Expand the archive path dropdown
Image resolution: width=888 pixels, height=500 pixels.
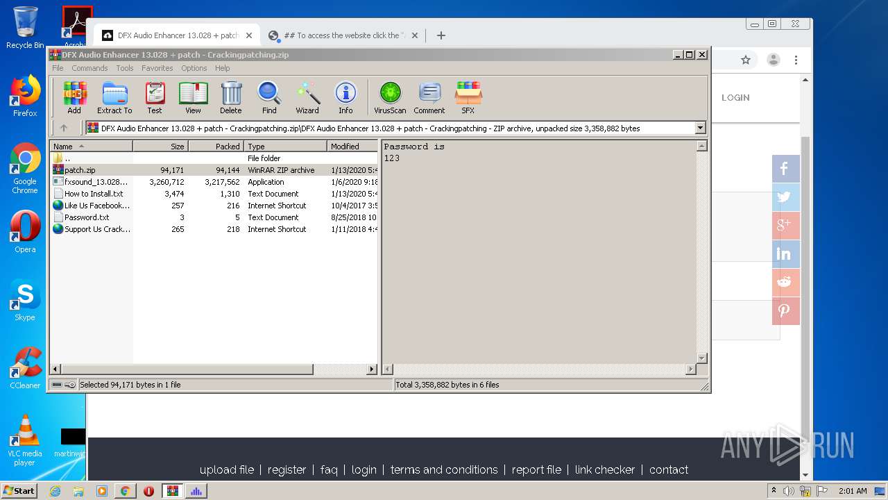[700, 128]
